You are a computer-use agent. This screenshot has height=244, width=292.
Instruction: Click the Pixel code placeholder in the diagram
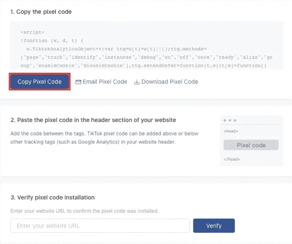(251, 145)
